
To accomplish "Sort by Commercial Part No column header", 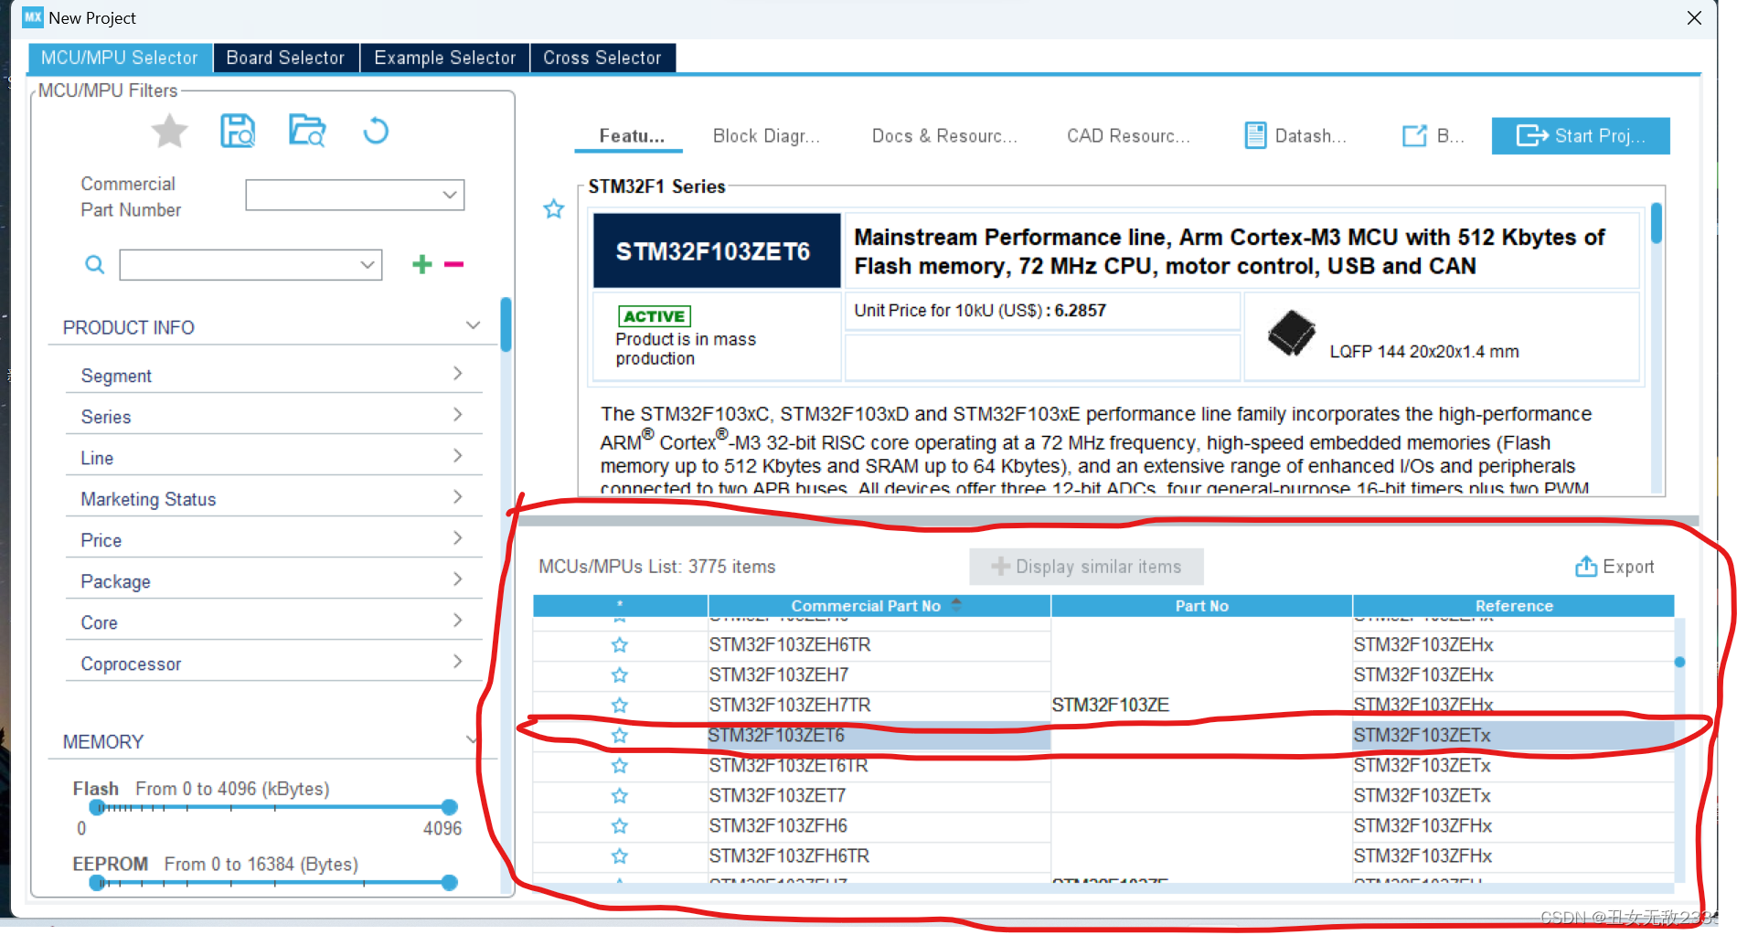I will pos(879,606).
